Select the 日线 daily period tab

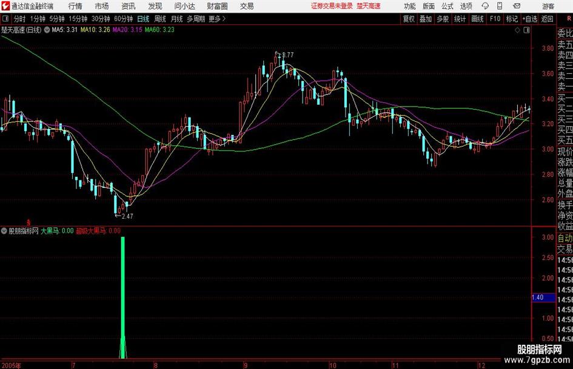[143, 19]
